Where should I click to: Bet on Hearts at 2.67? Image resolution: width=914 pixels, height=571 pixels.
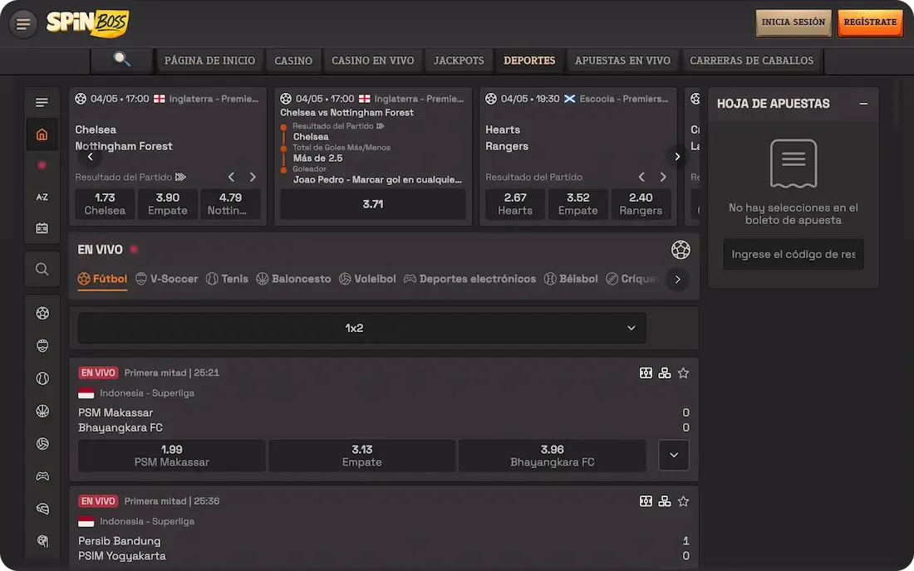[515, 204]
